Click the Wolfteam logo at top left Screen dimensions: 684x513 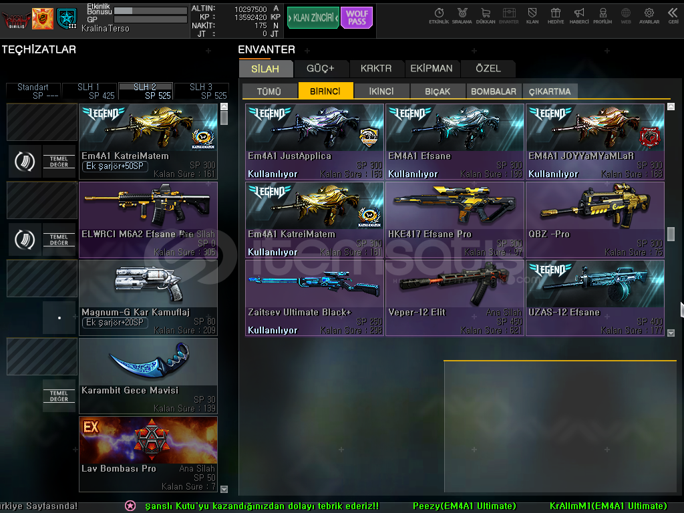pyautogui.click(x=16, y=19)
